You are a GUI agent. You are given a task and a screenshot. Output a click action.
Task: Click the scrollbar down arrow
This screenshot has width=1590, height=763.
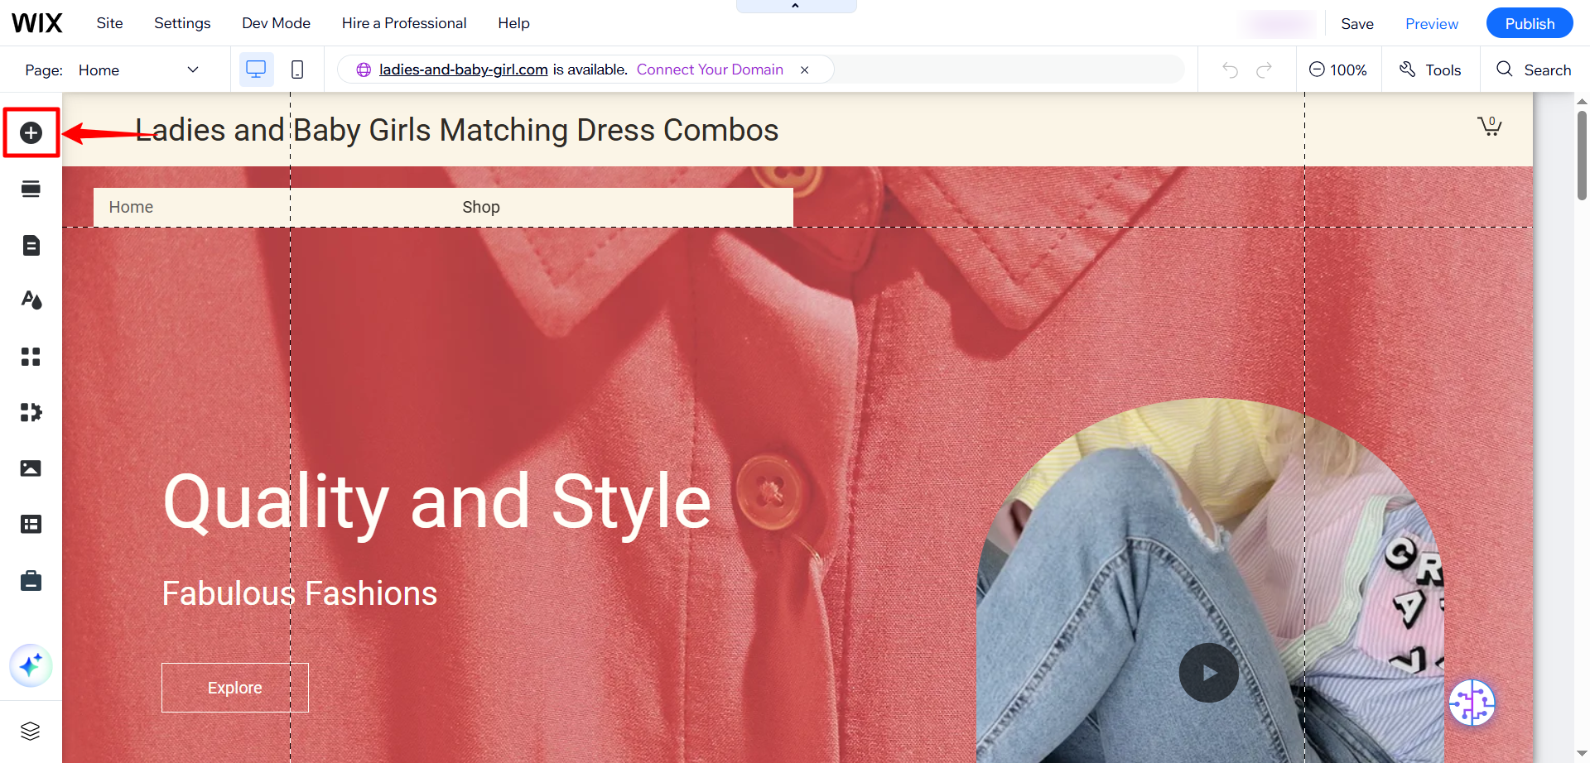pos(1582,754)
